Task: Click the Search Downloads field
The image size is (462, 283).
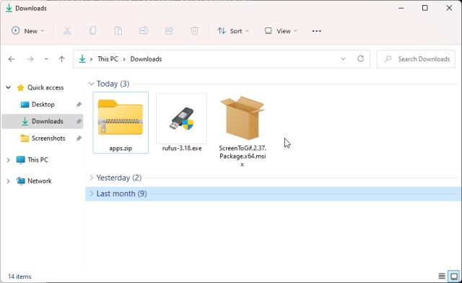Action: [x=416, y=59]
